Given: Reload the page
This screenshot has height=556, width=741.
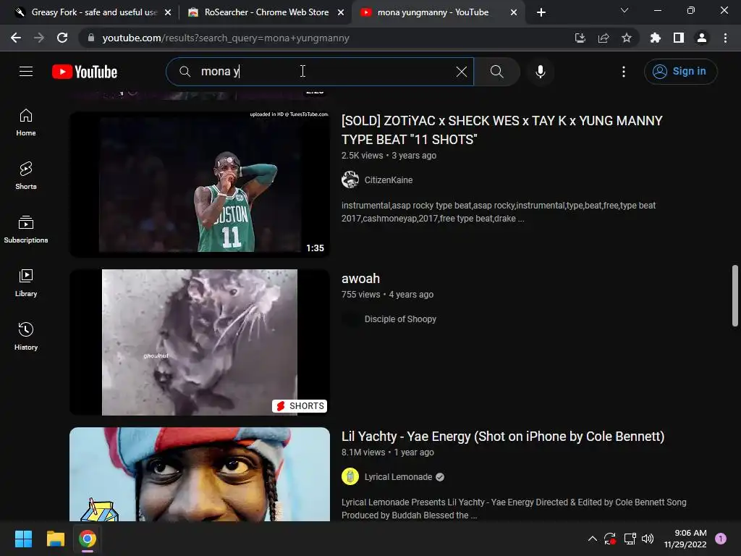Looking at the screenshot, I should 62,38.
